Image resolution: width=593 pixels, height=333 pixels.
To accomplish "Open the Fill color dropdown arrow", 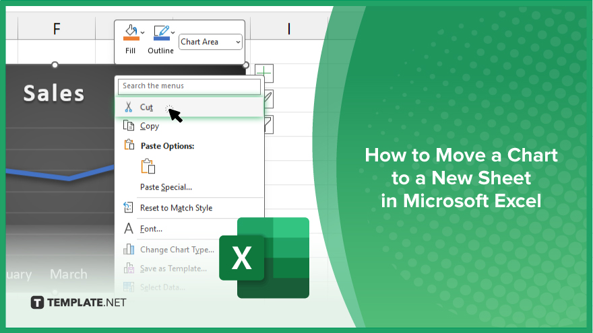I will [143, 33].
